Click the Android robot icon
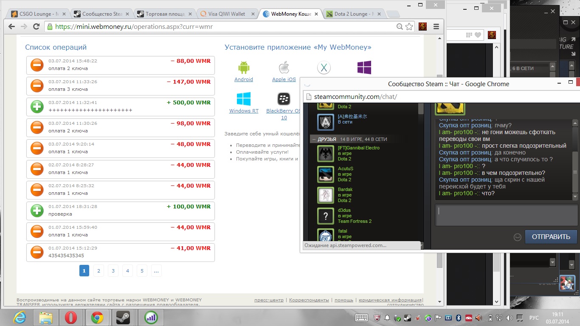 [244, 67]
